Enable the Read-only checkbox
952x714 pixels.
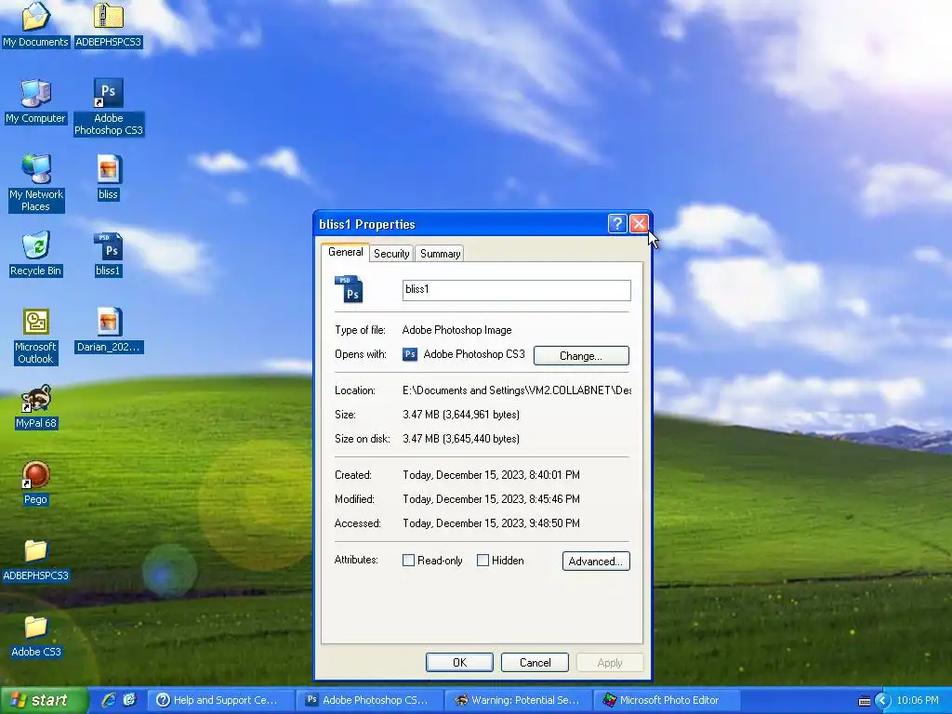click(409, 561)
